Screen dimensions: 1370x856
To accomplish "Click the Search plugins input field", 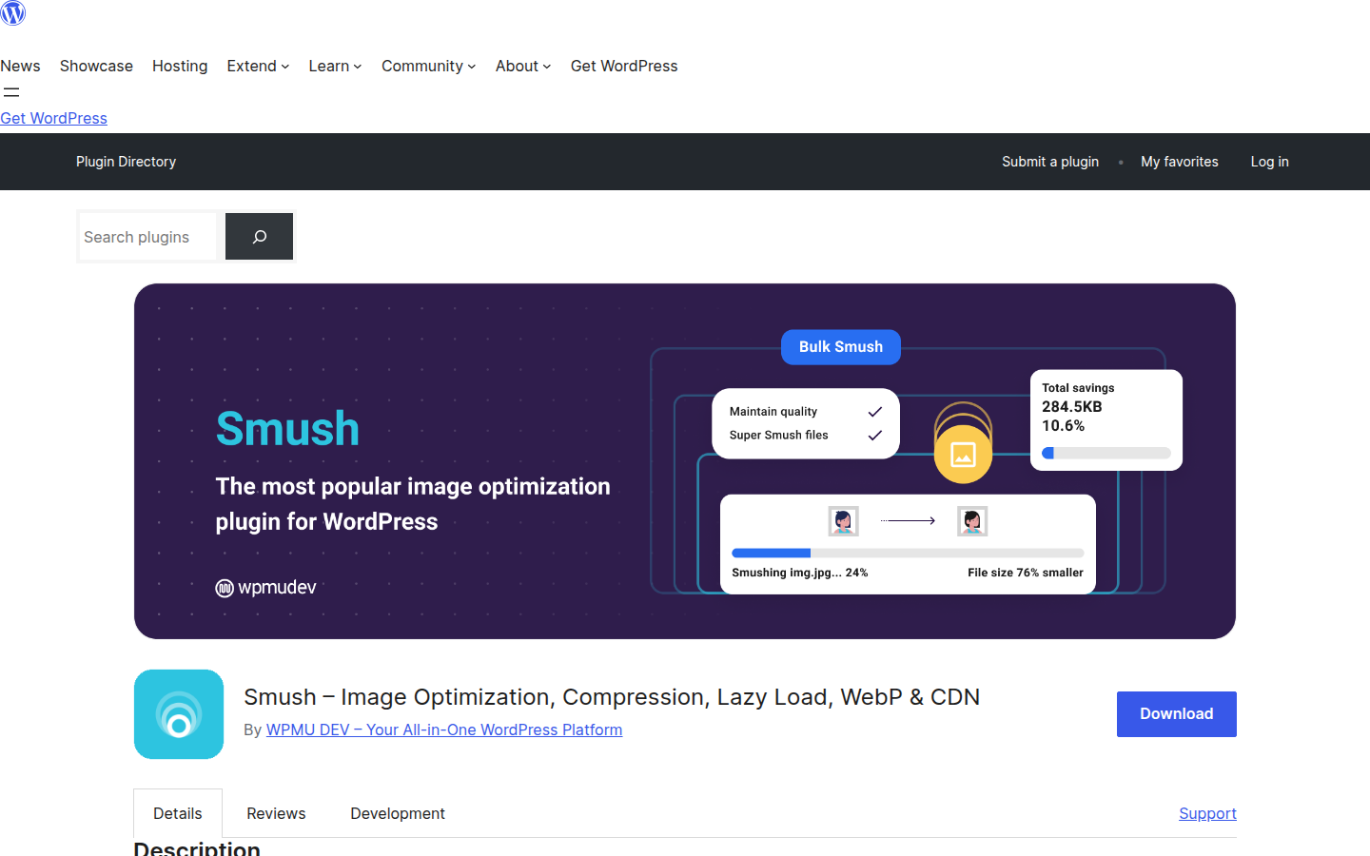I will click(147, 236).
